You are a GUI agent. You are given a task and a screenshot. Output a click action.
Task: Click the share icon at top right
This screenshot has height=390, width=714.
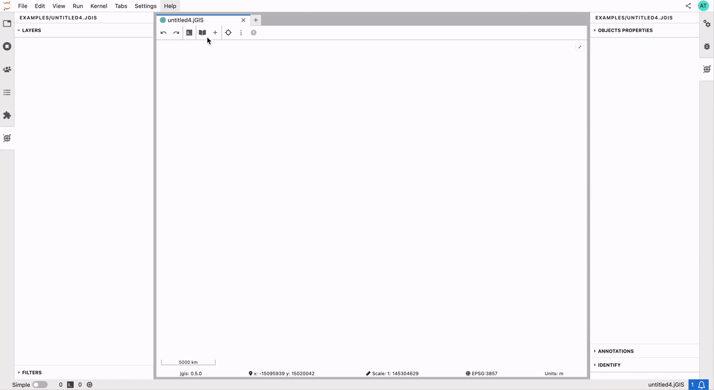688,6
